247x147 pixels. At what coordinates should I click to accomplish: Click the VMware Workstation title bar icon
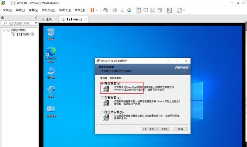pos(3,3)
